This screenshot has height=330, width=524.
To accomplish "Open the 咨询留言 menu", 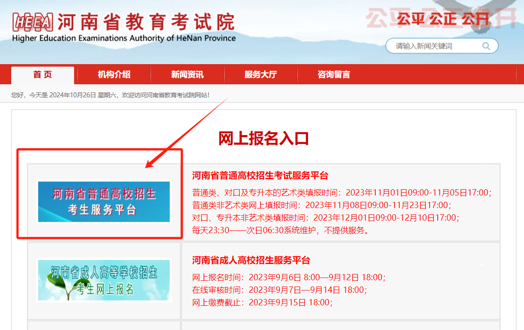I will click(334, 74).
